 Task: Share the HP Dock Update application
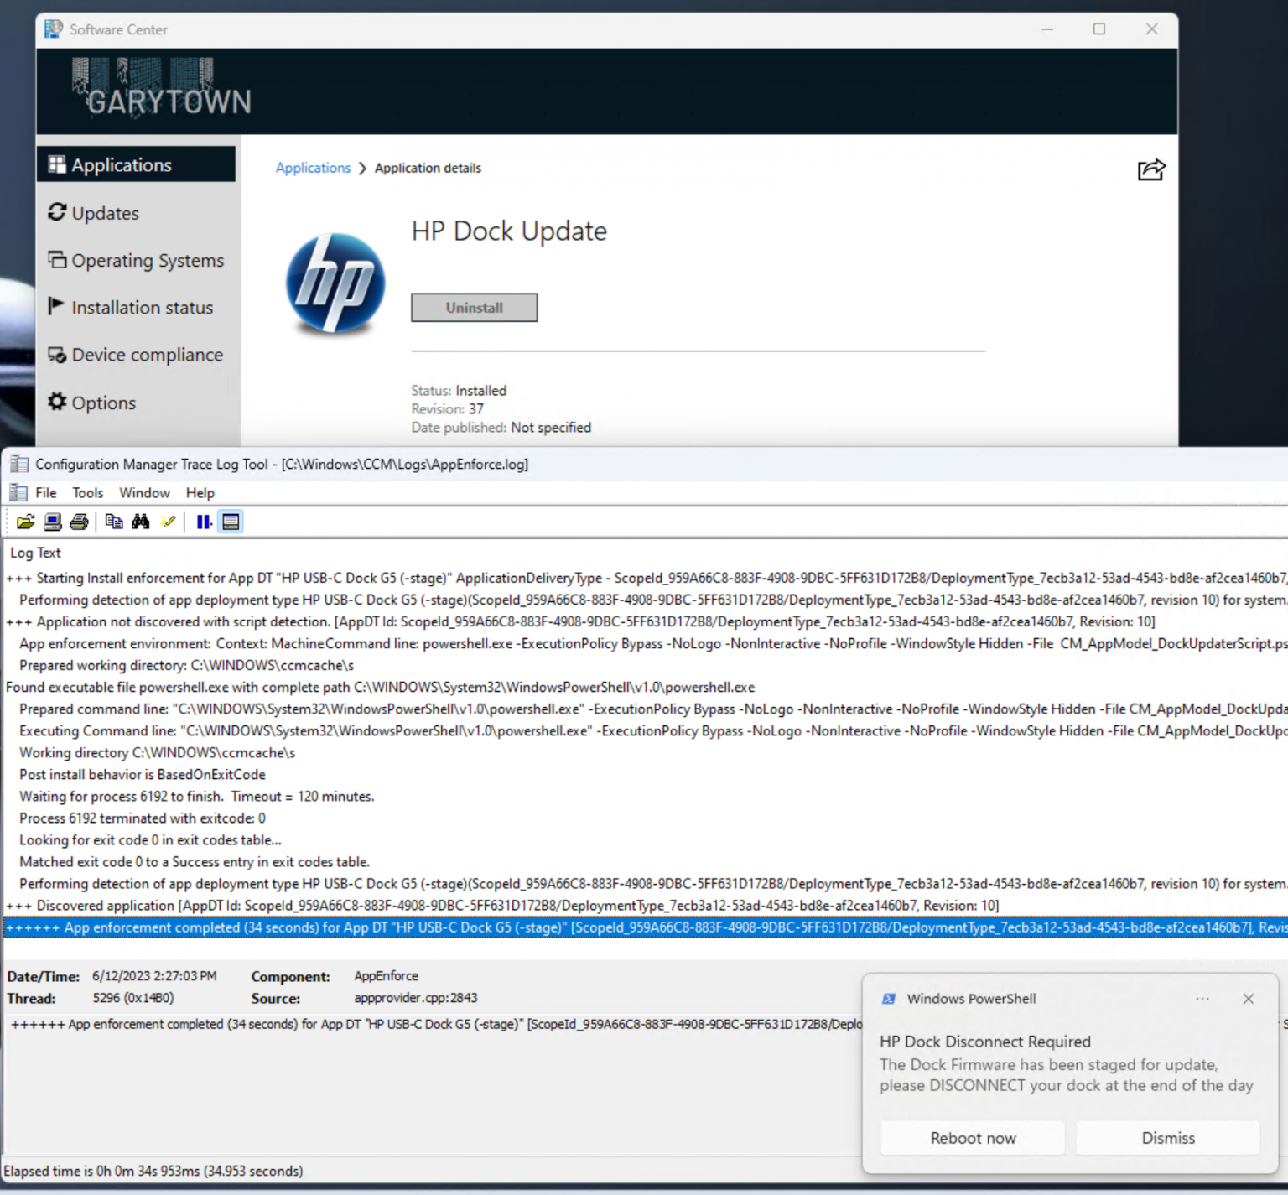(x=1151, y=169)
